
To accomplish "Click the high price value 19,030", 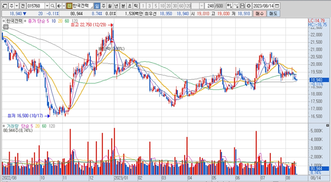I will (x=223, y=14).
